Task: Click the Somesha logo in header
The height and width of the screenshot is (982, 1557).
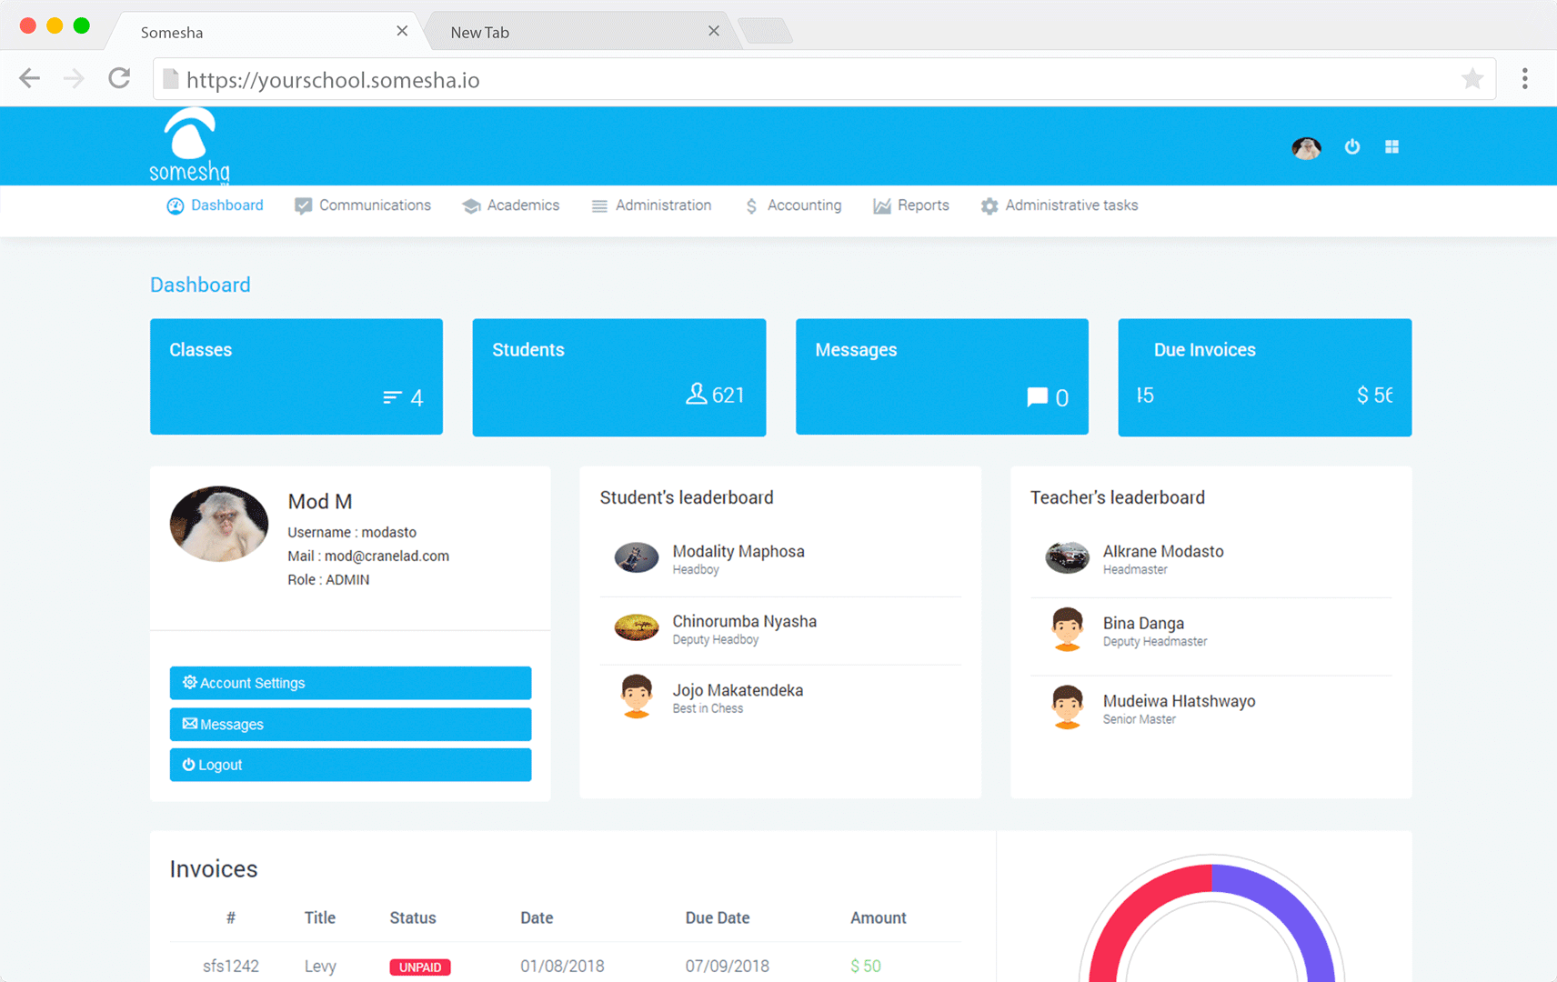Action: pyautogui.click(x=189, y=145)
